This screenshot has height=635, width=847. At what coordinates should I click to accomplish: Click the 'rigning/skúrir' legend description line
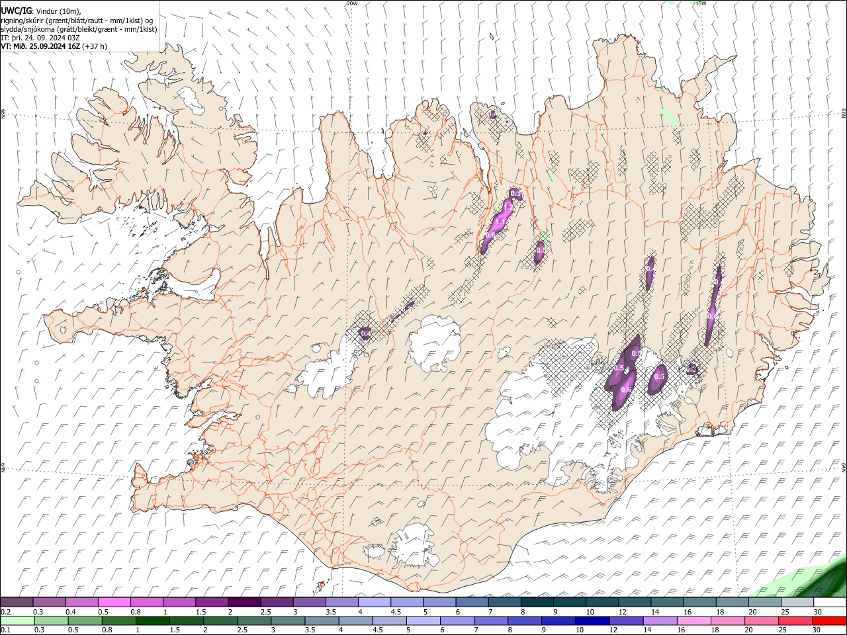[77, 21]
